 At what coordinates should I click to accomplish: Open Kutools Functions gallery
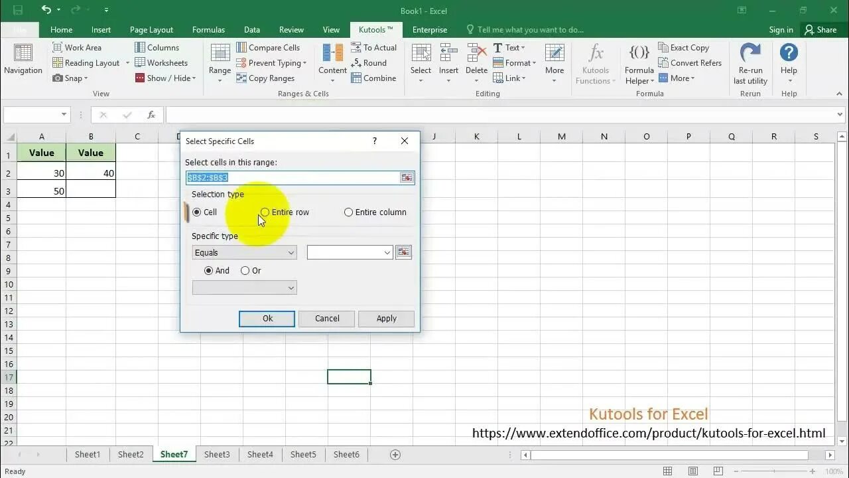pyautogui.click(x=595, y=64)
